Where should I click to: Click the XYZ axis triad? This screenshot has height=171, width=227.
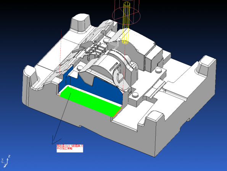(6, 161)
